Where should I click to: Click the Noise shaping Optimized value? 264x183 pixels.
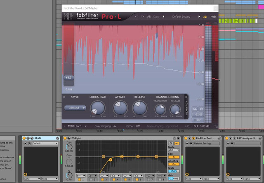click(172, 126)
